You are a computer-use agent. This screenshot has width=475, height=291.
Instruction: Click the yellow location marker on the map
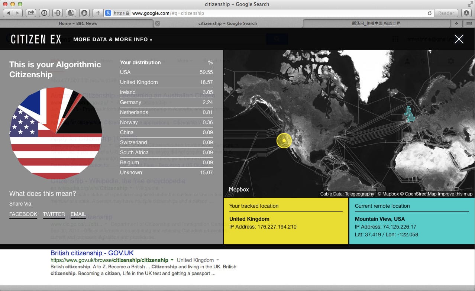pos(284,140)
